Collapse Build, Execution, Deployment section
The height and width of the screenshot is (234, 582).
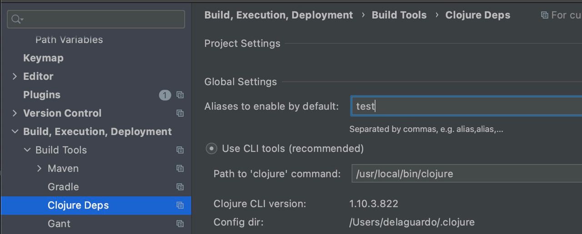coord(15,132)
